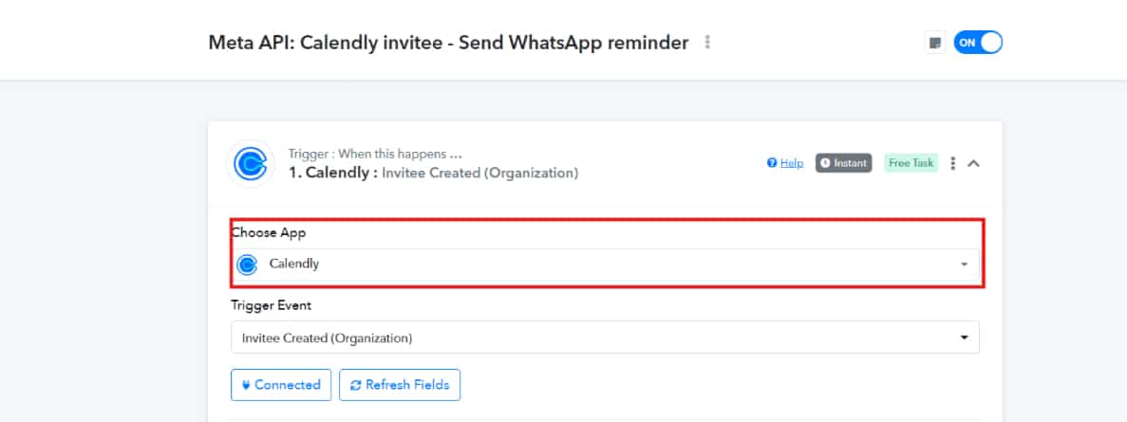Open the Trigger Event dropdown

pos(605,337)
